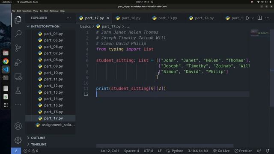Run the Python file with play button
This screenshot has width=274, height=154.
(248, 18)
